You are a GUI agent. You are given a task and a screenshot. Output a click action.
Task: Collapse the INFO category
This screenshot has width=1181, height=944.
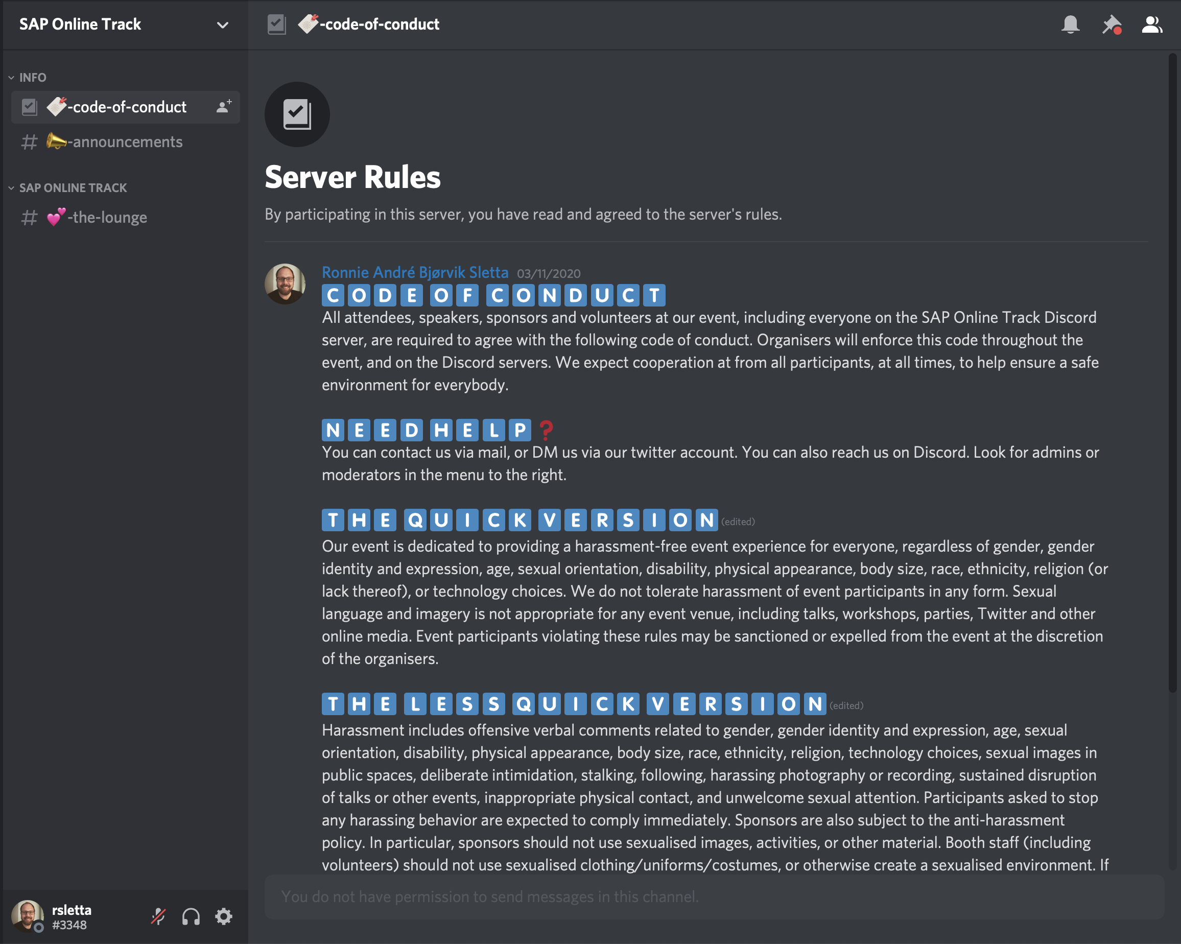tap(32, 77)
